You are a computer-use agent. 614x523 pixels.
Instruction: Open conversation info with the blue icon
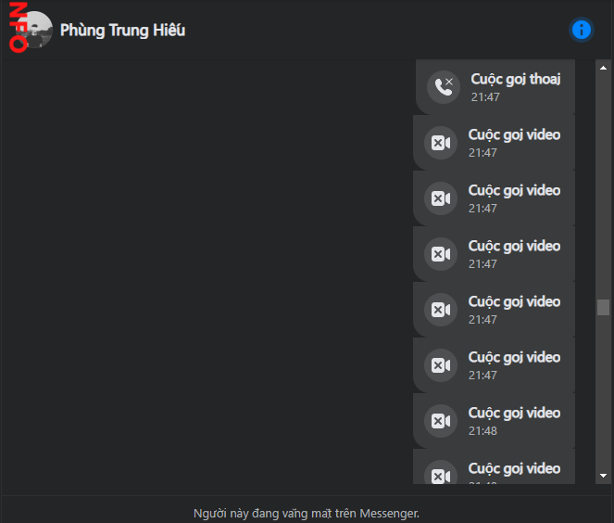click(x=582, y=30)
